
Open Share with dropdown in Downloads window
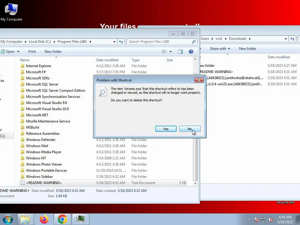tap(220, 49)
